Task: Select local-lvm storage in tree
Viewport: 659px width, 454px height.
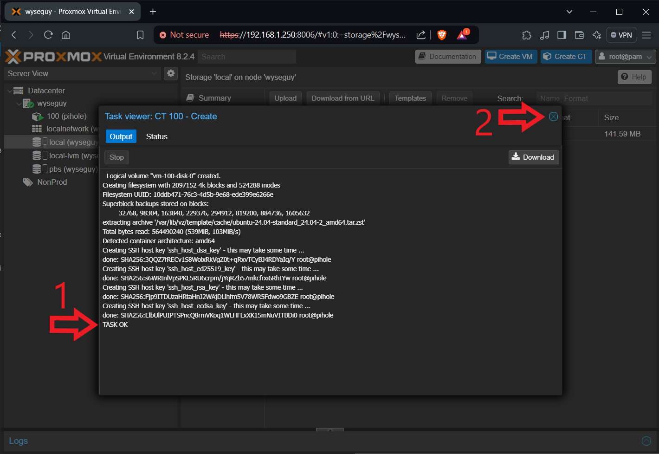Action: pos(65,156)
